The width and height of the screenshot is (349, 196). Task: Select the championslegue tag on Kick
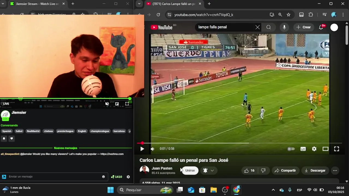(x=100, y=131)
